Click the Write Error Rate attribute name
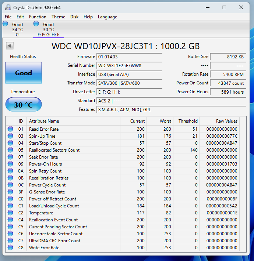 (44, 248)
